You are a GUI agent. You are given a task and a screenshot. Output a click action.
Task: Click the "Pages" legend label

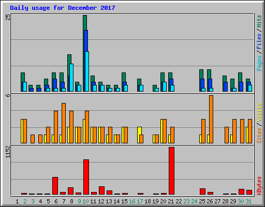pos(259,63)
